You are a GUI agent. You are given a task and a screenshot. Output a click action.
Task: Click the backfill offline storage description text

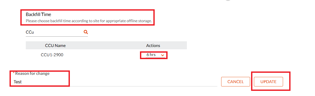click(89, 21)
